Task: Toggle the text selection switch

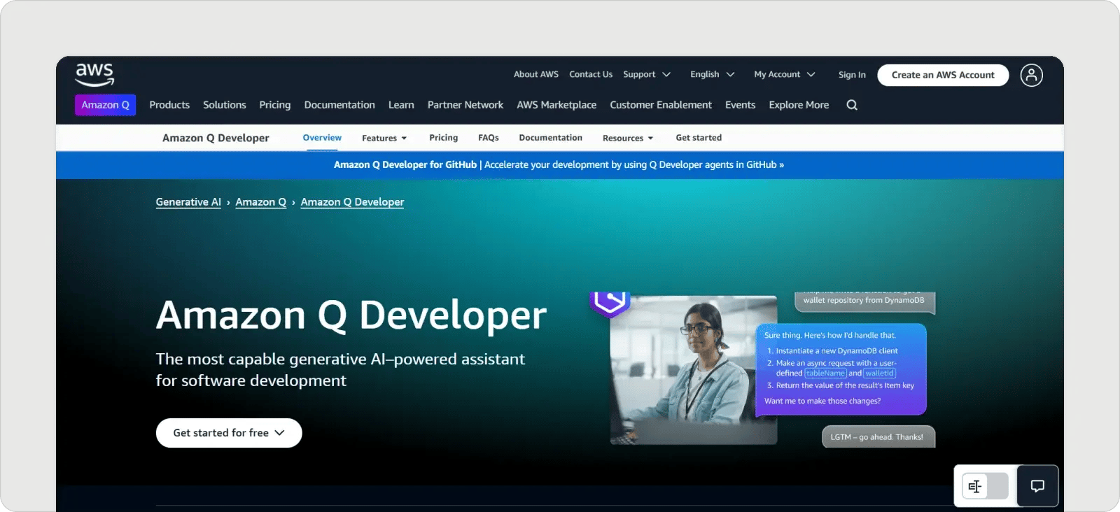Action: click(x=985, y=486)
